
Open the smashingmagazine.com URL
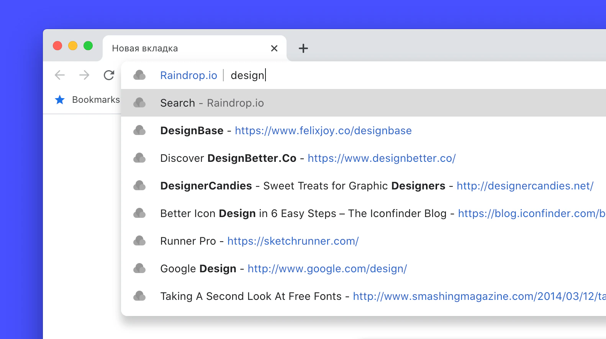[x=479, y=296]
